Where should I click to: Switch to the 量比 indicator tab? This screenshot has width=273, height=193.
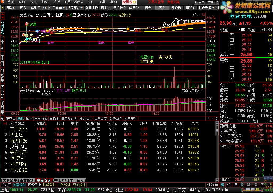click(29, 118)
